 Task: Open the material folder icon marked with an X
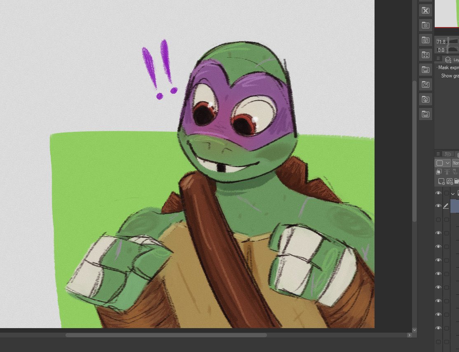(425, 11)
